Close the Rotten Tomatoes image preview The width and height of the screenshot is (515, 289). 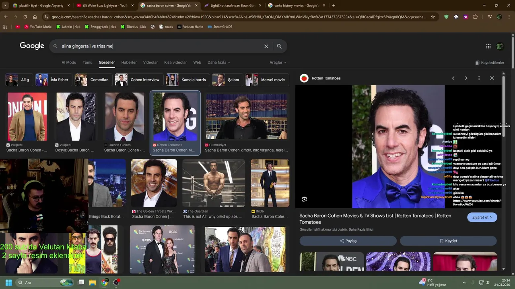pos(492,78)
